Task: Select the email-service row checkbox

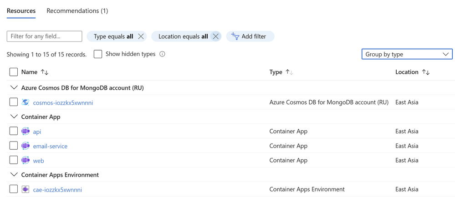Action: 14,146
